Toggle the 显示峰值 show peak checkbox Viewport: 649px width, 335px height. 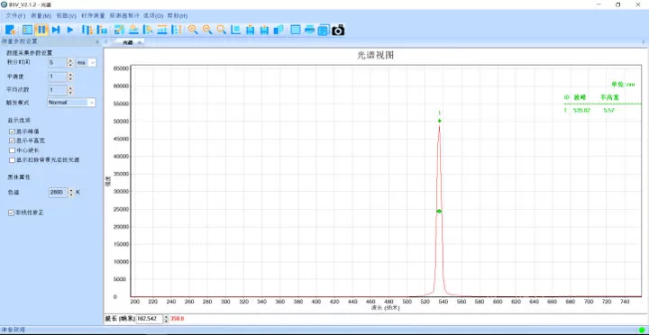coord(12,131)
